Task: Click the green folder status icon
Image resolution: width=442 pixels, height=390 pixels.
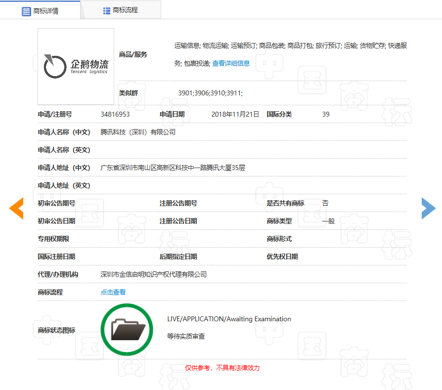Action: 127,329
